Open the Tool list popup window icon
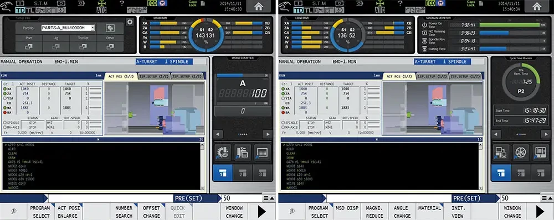This screenshot has height=220, width=554. click(x=83, y=46)
